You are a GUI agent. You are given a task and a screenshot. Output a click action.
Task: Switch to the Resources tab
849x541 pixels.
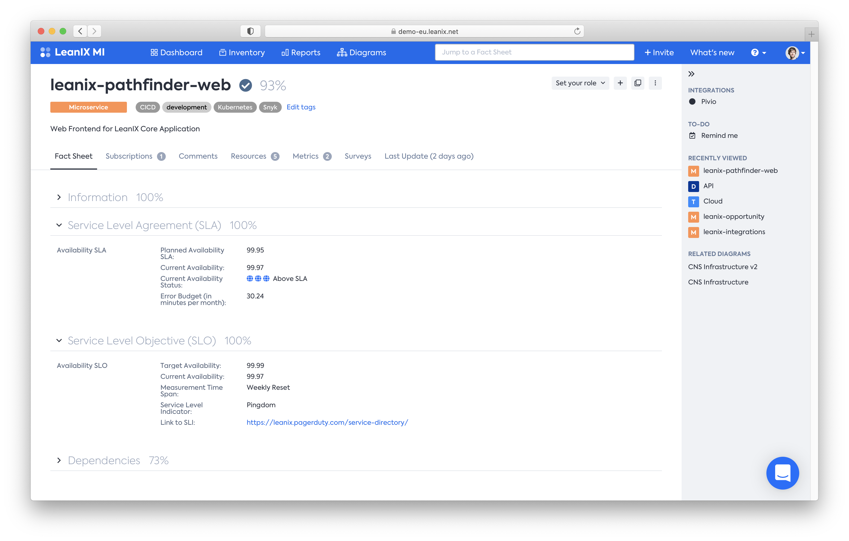(255, 156)
